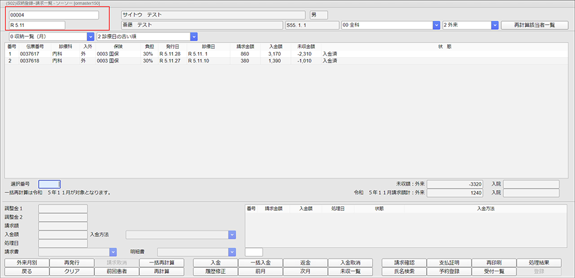Click the 返金 button
Viewport: 575px width, 278px height.
click(x=305, y=262)
